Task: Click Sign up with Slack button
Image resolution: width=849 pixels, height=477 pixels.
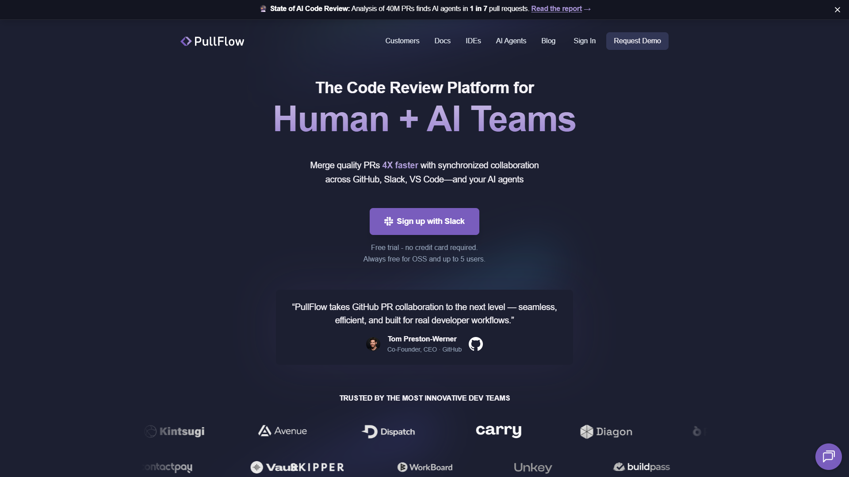Action: [x=424, y=221]
